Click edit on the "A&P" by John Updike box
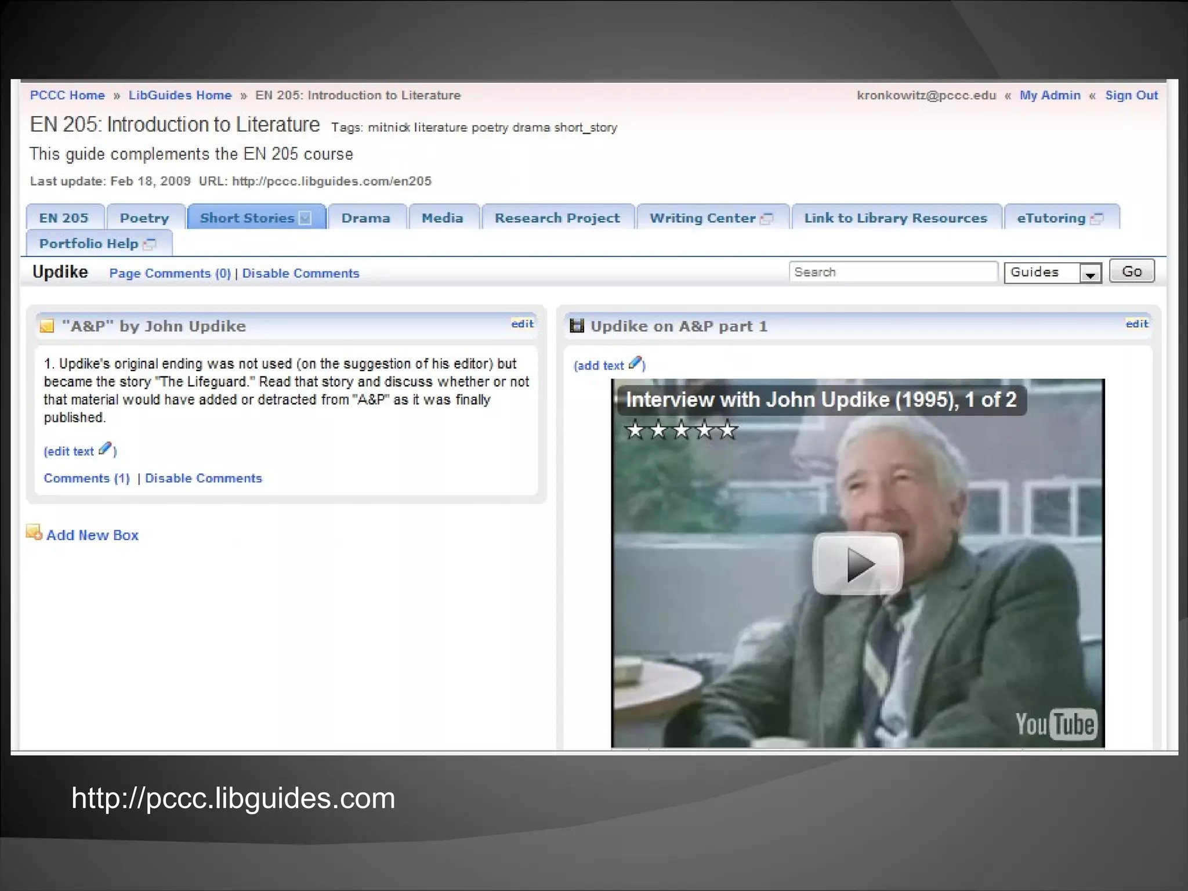1188x891 pixels. (522, 324)
